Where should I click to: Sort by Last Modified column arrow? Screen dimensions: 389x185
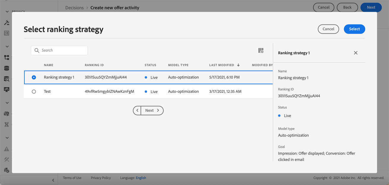238,65
